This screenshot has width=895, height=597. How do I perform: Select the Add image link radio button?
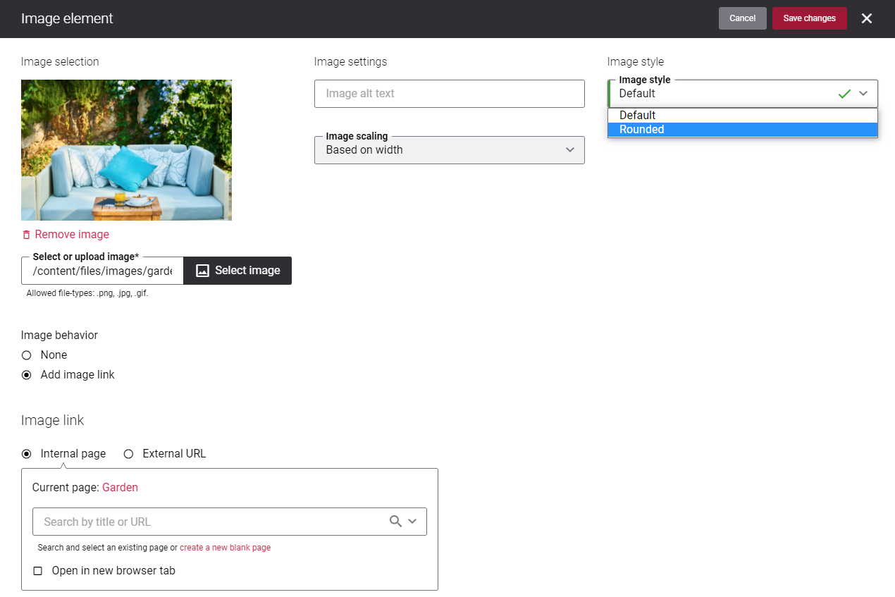pos(27,375)
